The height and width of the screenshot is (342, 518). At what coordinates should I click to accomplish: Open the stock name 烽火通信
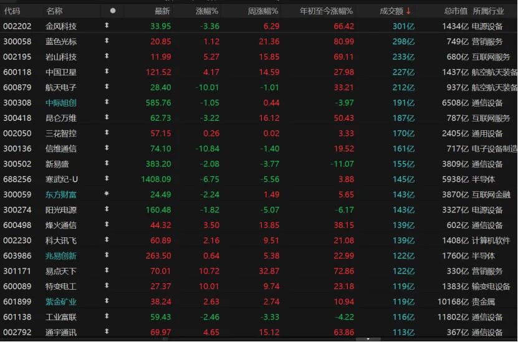[x=61, y=226]
